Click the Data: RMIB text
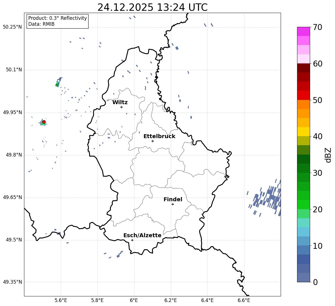 tap(41, 24)
